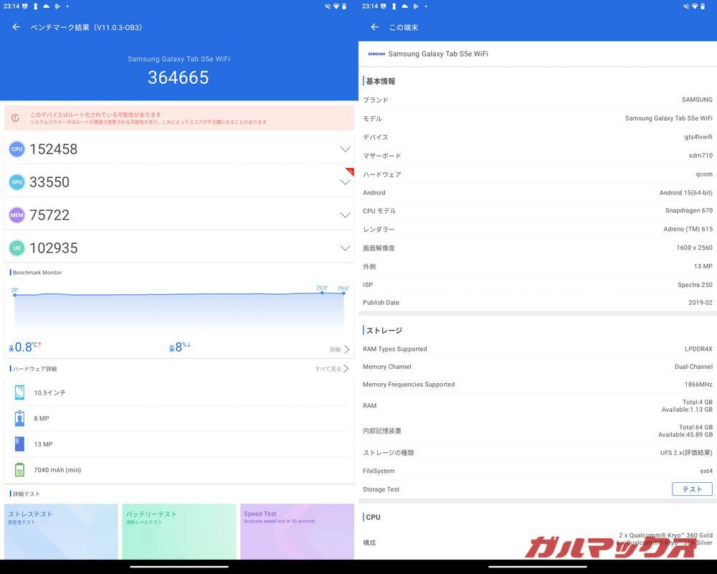Tap the MEM score badge icon
This screenshot has width=717, height=574.
click(x=16, y=215)
